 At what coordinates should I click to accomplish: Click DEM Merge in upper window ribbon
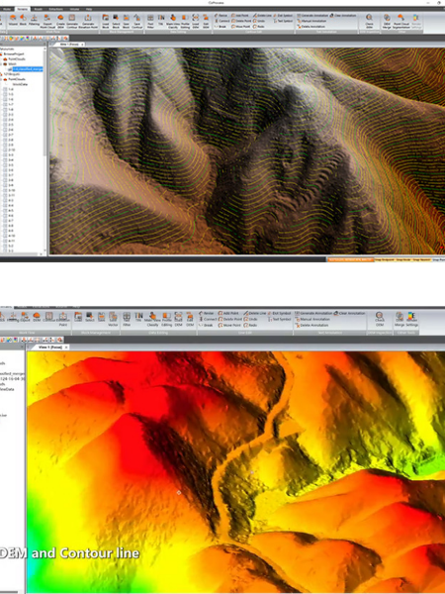pos(387,21)
